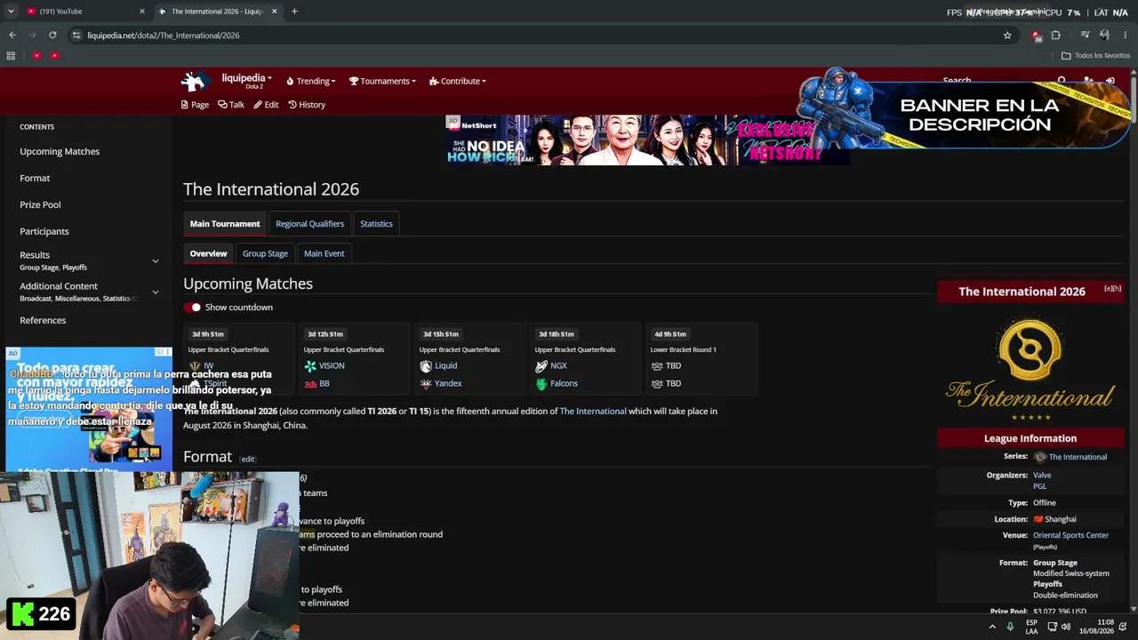Screen dimensions: 1138x640
Task: Open the Valve organizer link
Action: [x=1042, y=476]
